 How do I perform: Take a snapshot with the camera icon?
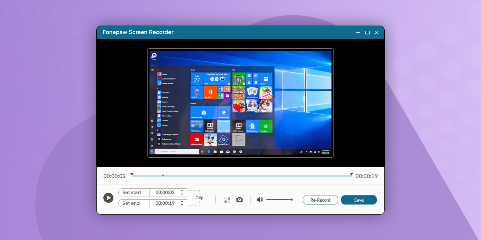click(239, 199)
